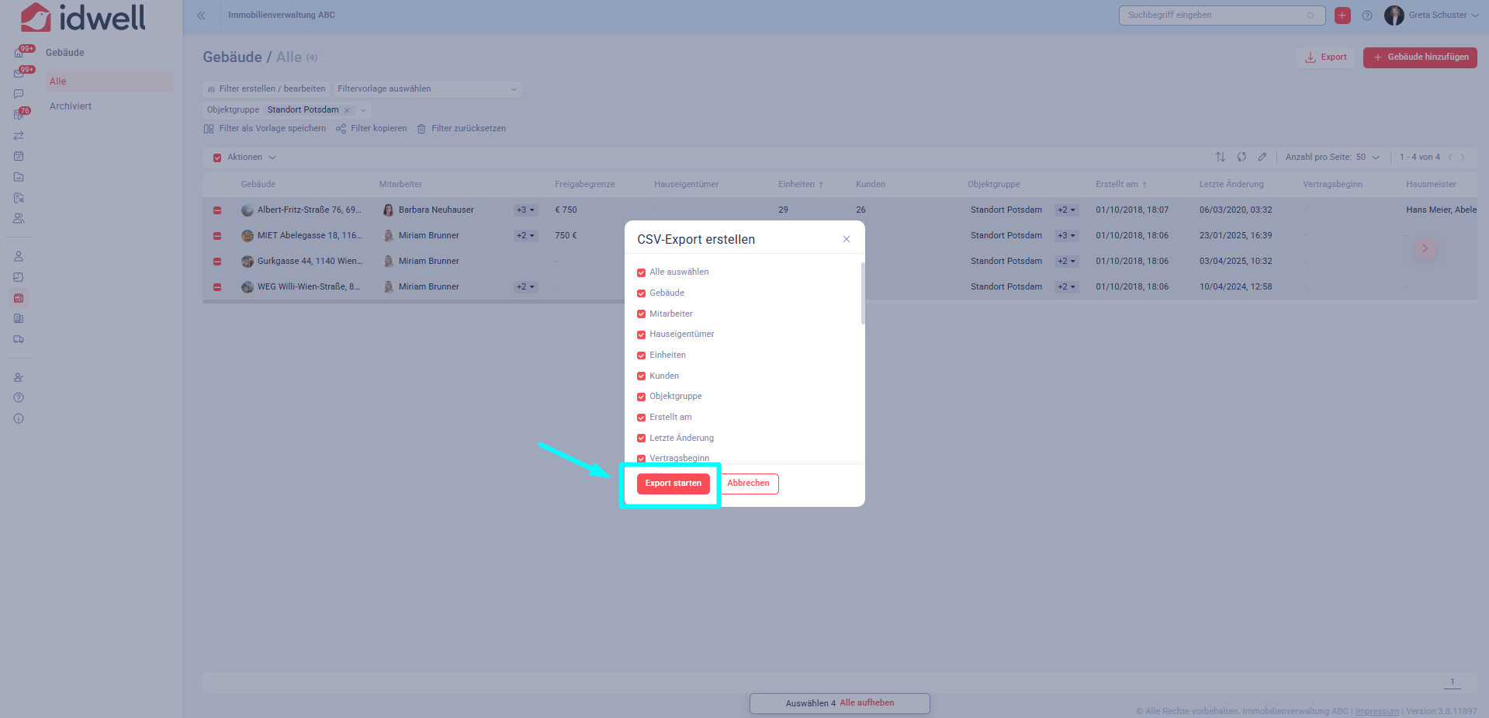Click the red plus quick-add icon
Viewport: 1489px width, 718px height.
click(1342, 16)
